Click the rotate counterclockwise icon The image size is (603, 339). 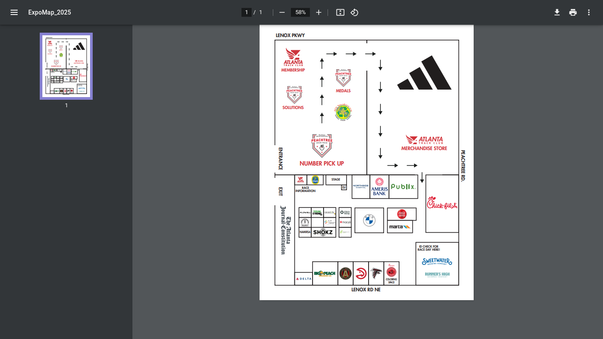click(354, 12)
